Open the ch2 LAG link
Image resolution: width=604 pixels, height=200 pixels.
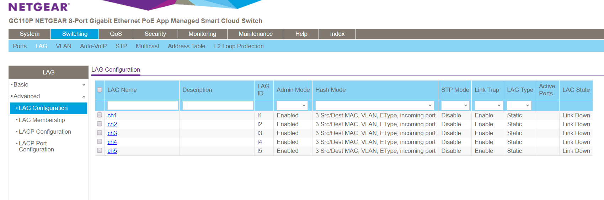point(112,124)
